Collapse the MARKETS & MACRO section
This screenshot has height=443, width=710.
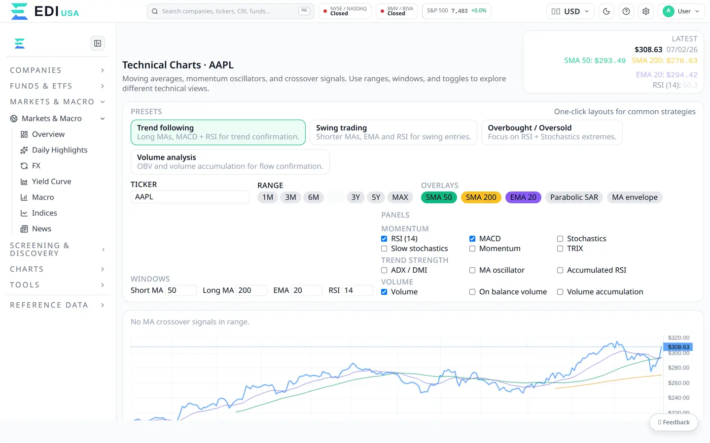(x=58, y=102)
